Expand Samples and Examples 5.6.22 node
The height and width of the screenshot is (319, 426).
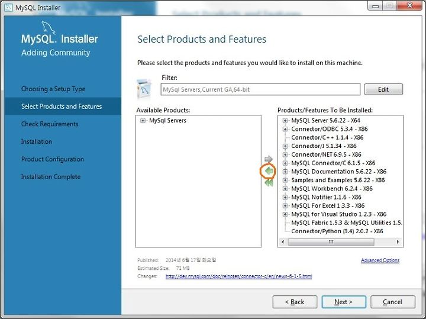pos(285,180)
